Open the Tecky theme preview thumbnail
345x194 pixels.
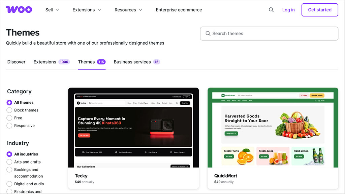133,128
